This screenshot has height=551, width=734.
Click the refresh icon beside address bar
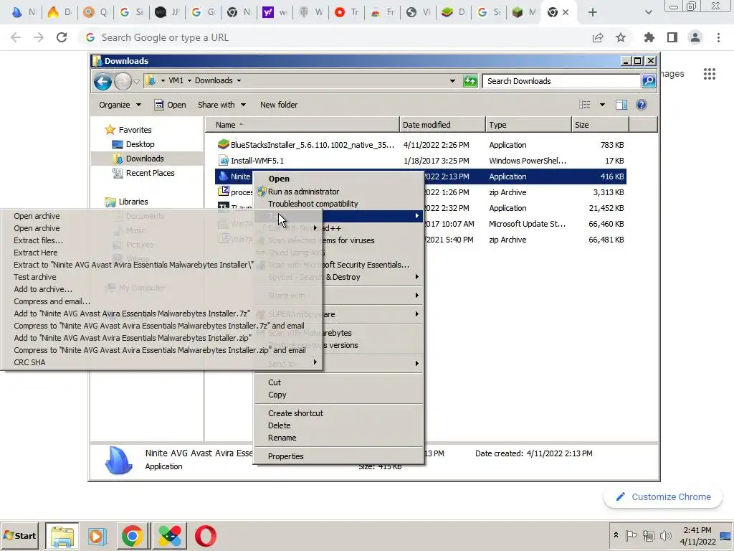tap(470, 81)
